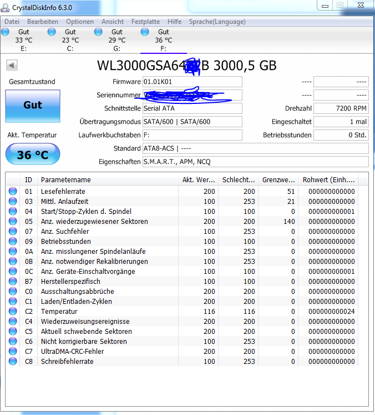The height and width of the screenshot is (415, 375).
Task: Click status orb of Herstellerspezifisch row
Action: point(13,281)
